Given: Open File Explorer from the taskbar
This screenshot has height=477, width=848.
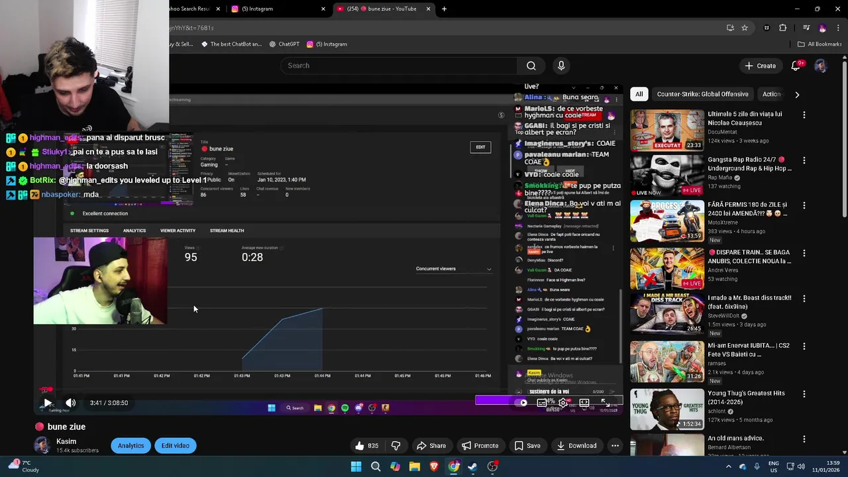Looking at the screenshot, I should tap(415, 466).
